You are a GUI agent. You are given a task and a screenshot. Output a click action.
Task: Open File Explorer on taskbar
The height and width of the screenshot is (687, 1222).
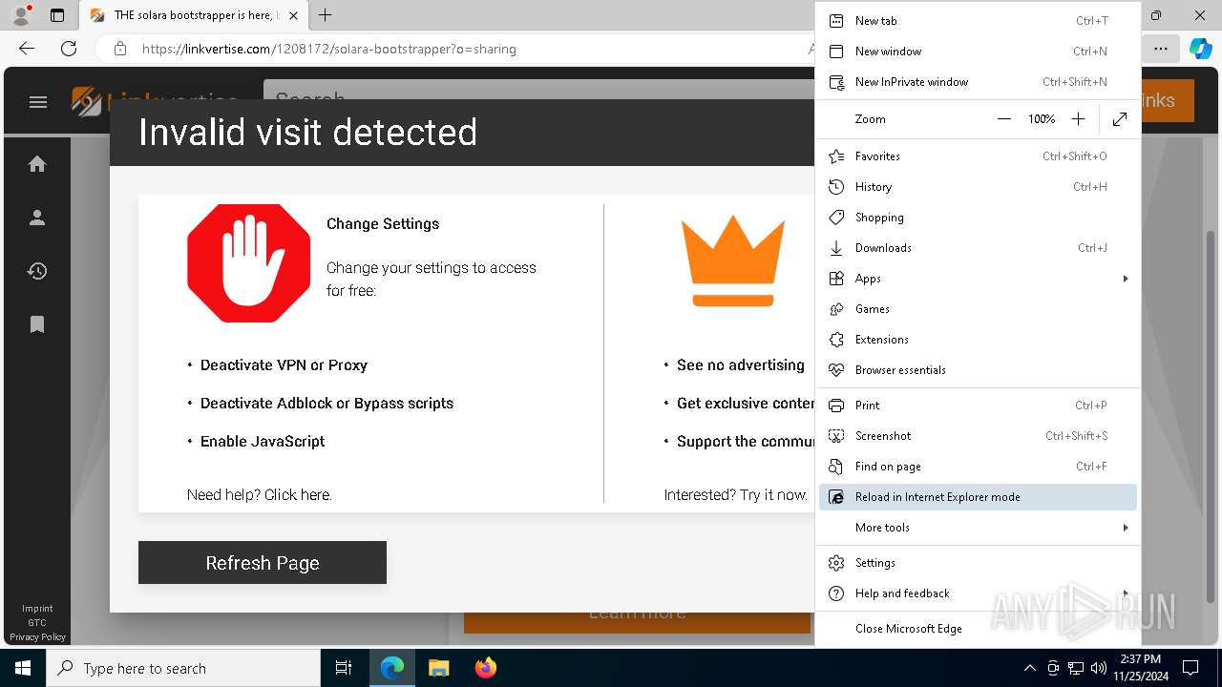[438, 668]
